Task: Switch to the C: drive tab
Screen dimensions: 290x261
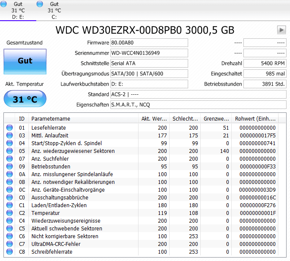Action: coord(54,10)
